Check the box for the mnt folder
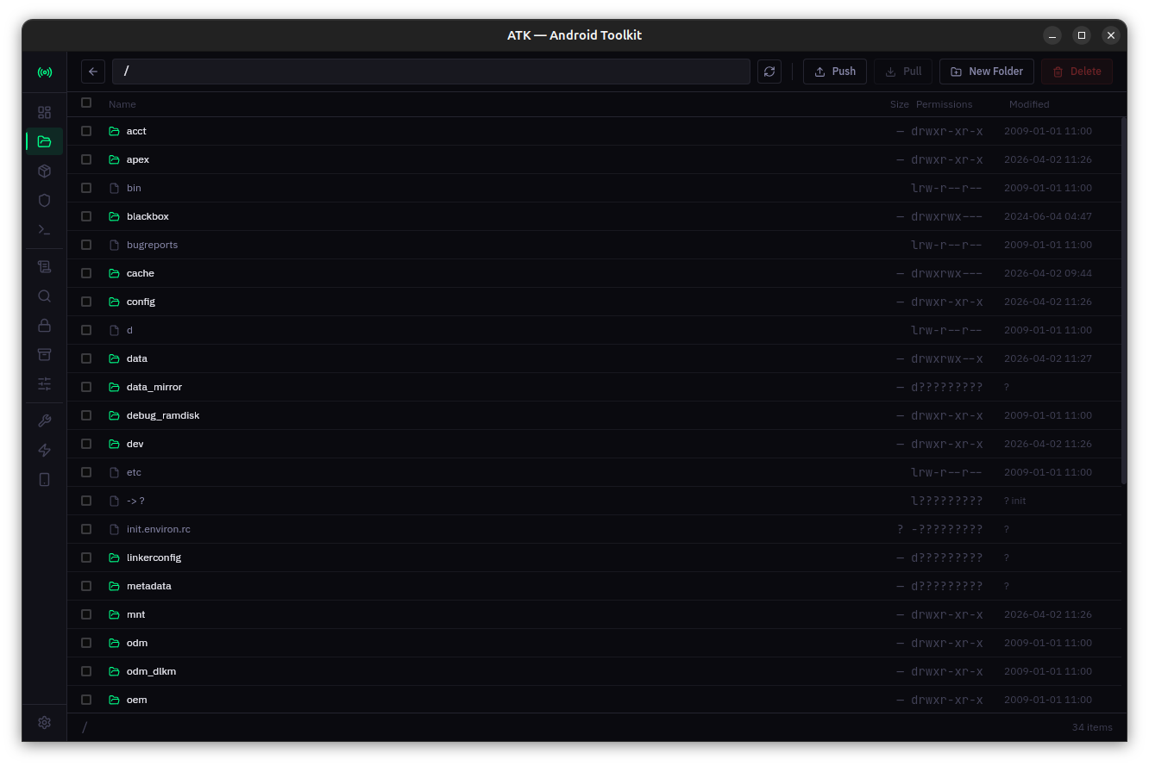The height and width of the screenshot is (766, 1149). tap(86, 614)
